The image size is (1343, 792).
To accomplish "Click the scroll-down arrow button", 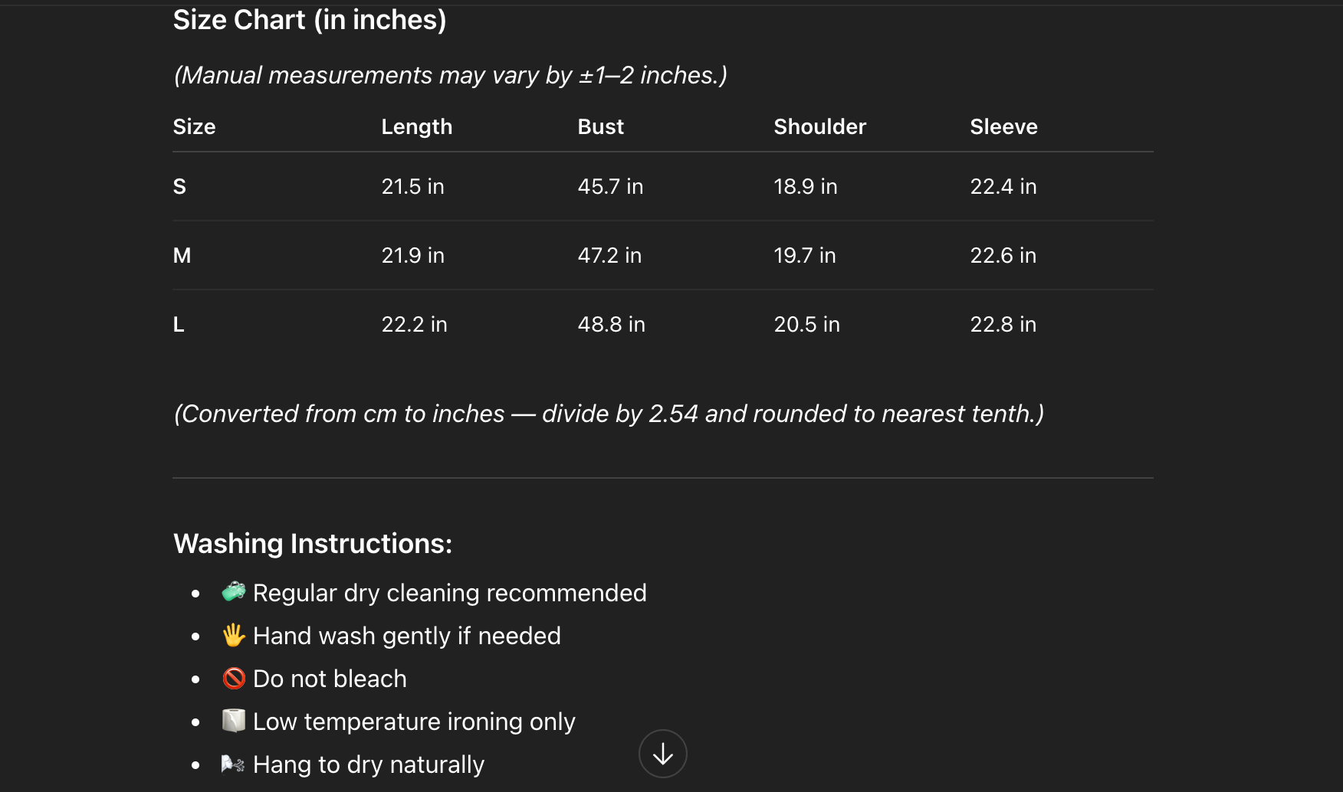I will click(662, 754).
